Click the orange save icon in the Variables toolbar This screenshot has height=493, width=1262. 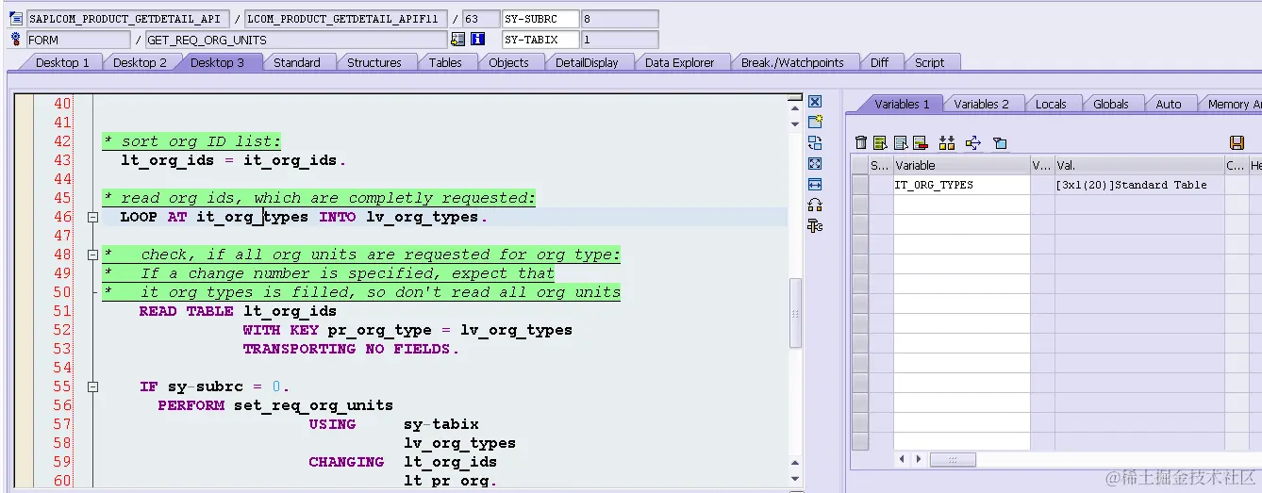point(1237,142)
